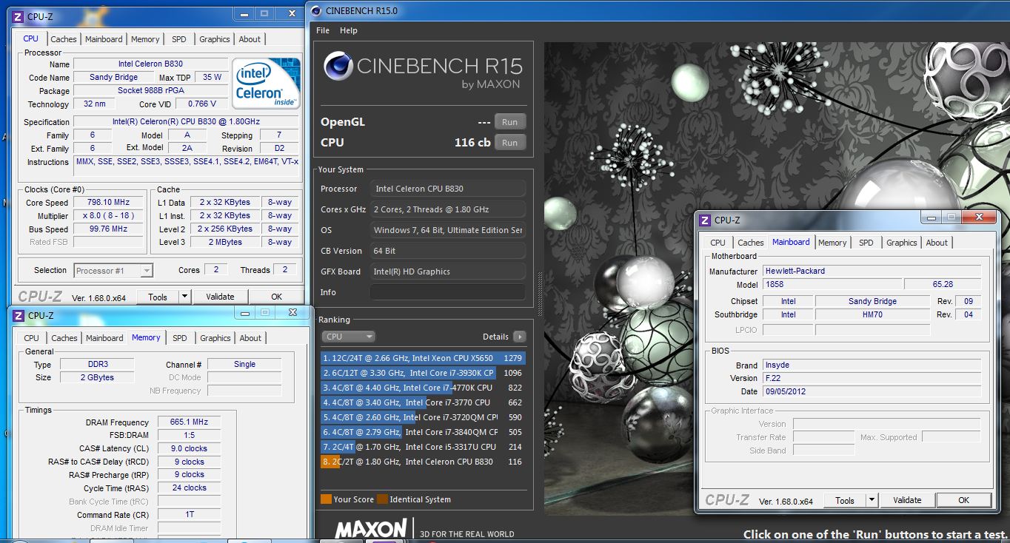The image size is (1010, 543).
Task: Click the rendered spheres preview image
Action: point(777,278)
